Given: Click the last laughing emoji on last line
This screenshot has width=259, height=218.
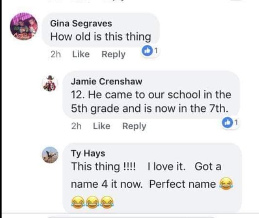Looking at the screenshot, I should click(107, 202).
